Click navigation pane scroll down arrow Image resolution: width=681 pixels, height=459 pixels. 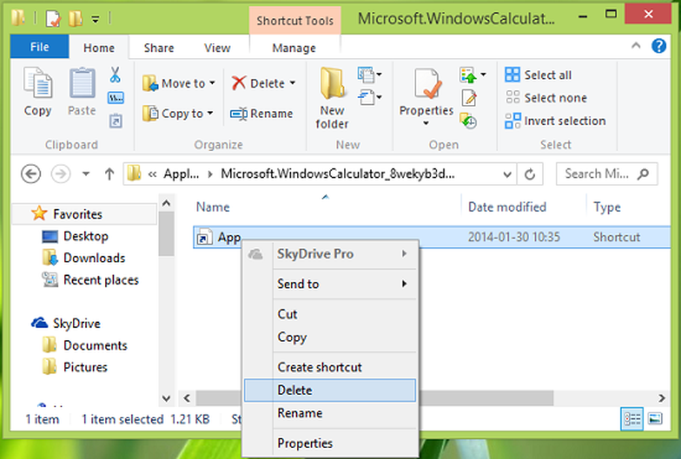click(166, 398)
